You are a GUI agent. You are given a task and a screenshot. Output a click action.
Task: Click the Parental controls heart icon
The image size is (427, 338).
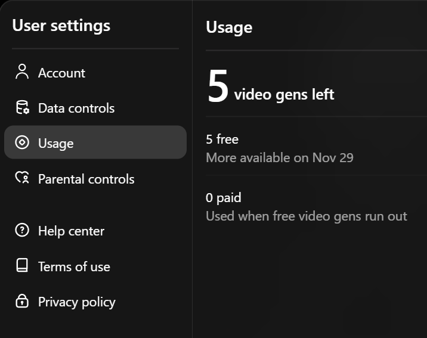pos(22,178)
